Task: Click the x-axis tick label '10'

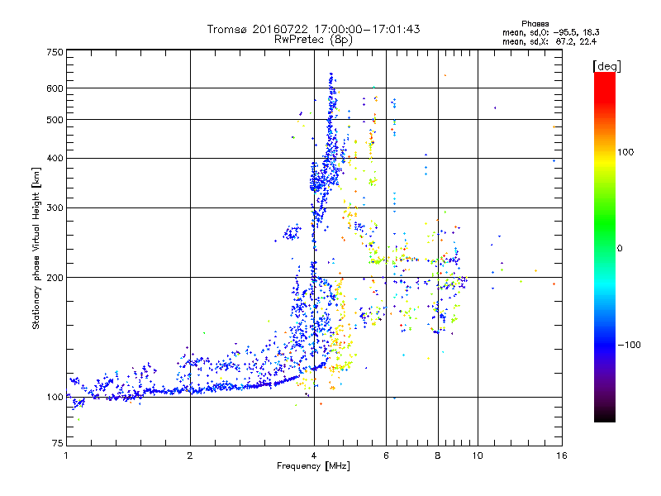Action: (478, 455)
